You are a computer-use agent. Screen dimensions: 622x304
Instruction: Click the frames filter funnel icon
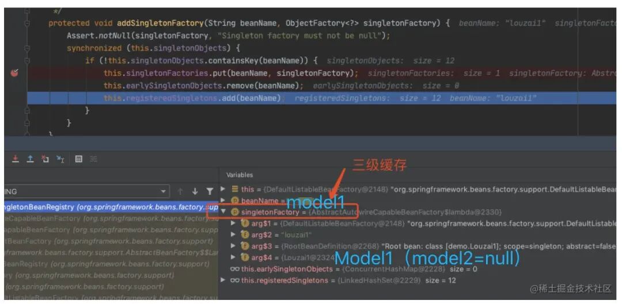point(210,191)
